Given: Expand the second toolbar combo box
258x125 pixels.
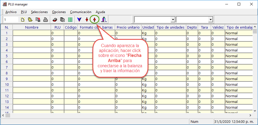Looking at the screenshot, I should coord(210,20).
